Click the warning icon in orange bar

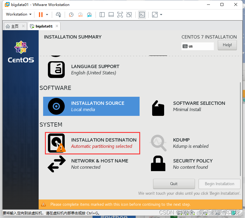[43, 204]
